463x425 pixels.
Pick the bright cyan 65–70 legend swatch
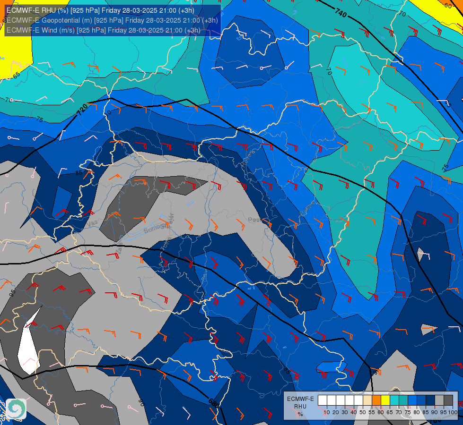[394, 400]
